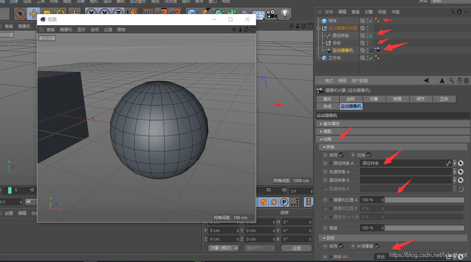Click the camera object icon in toolbar
This screenshot has height=262, width=471.
coord(272,14)
